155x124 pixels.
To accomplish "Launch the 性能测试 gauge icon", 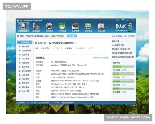I will coord(49,27).
